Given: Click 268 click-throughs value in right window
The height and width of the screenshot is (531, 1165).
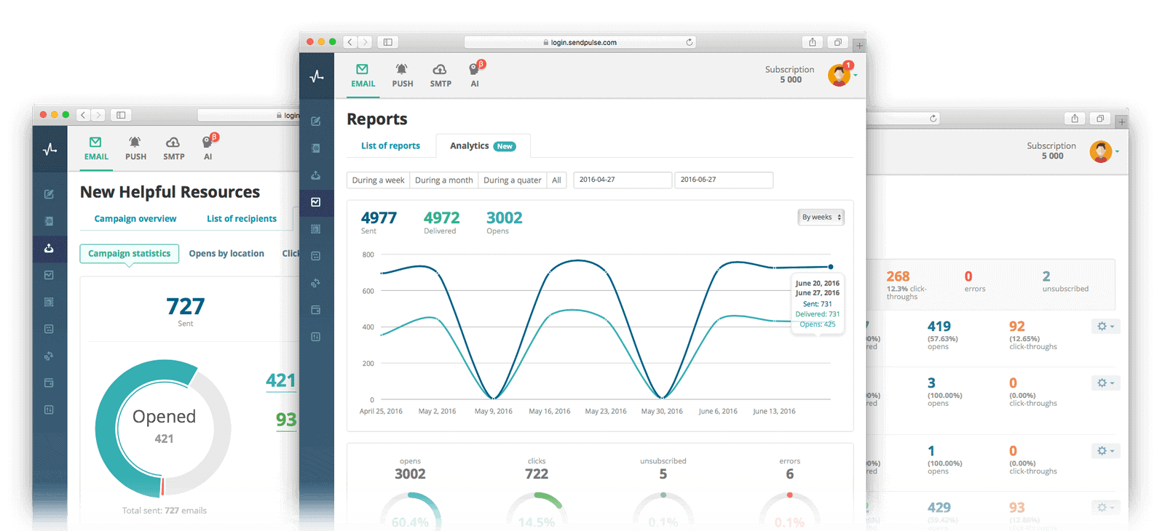Looking at the screenshot, I should coord(898,276).
